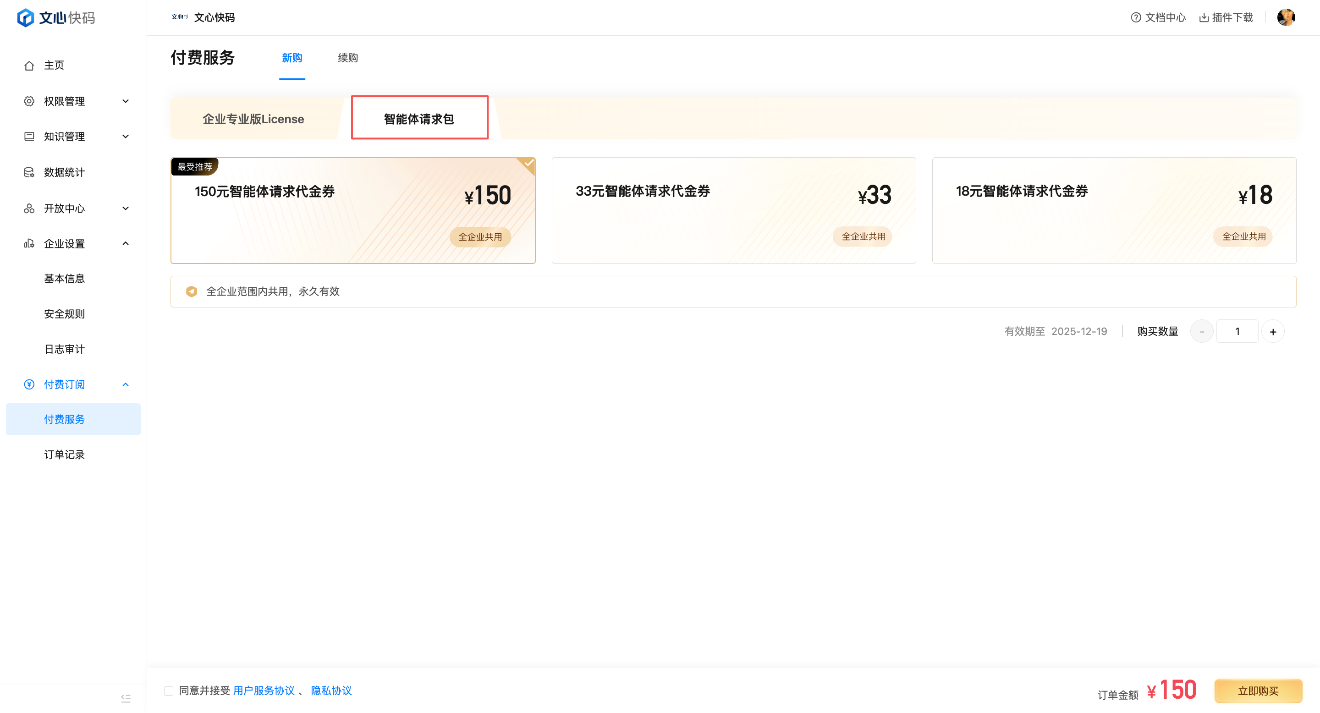
Task: Collapse the 企业设置 section chevron
Action: (126, 244)
